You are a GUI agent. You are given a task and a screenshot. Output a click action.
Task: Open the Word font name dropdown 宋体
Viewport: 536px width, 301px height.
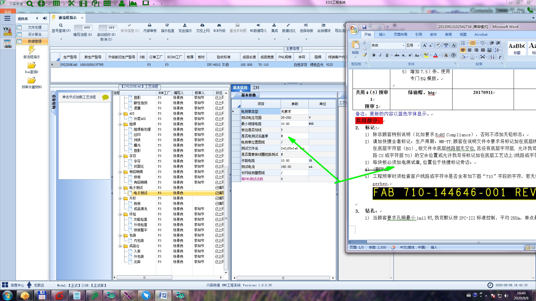403,45
